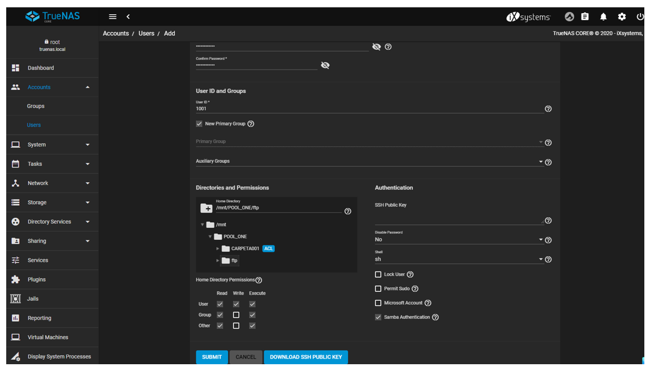Image resolution: width=650 pixels, height=371 pixels.
Task: Click the SUBMIT button
Action: click(212, 357)
